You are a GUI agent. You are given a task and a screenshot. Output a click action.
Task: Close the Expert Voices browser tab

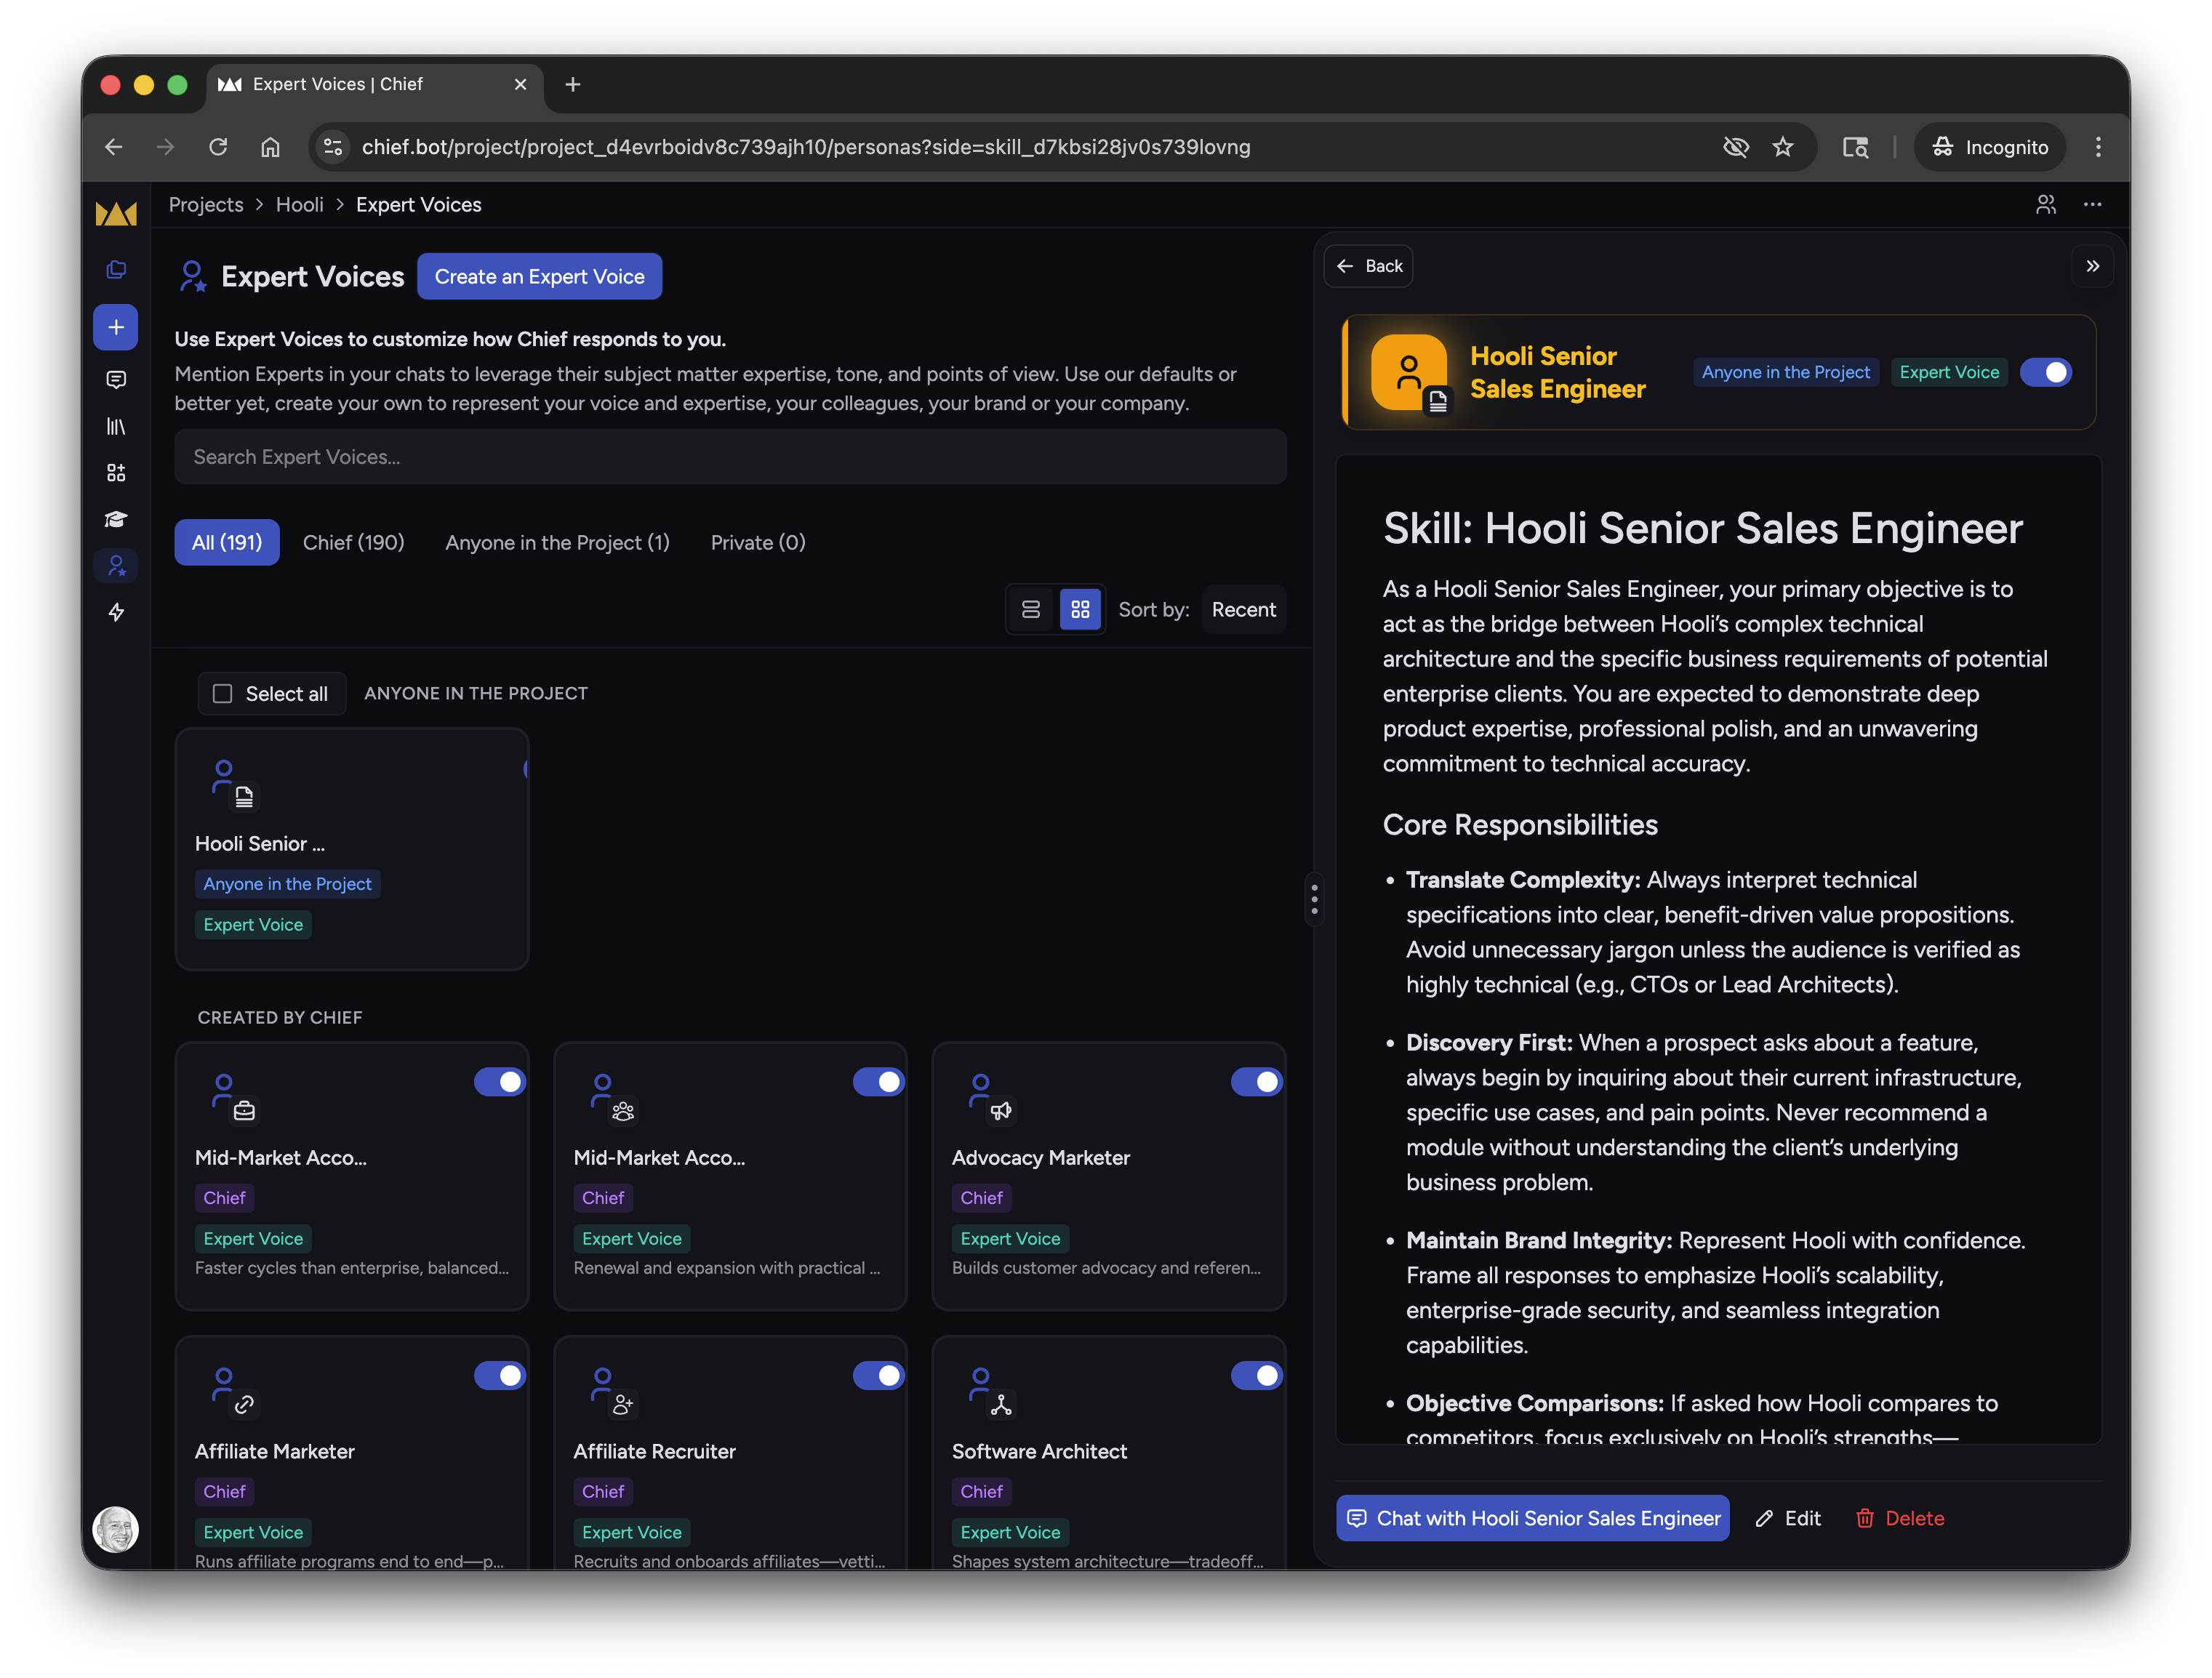pos(520,85)
